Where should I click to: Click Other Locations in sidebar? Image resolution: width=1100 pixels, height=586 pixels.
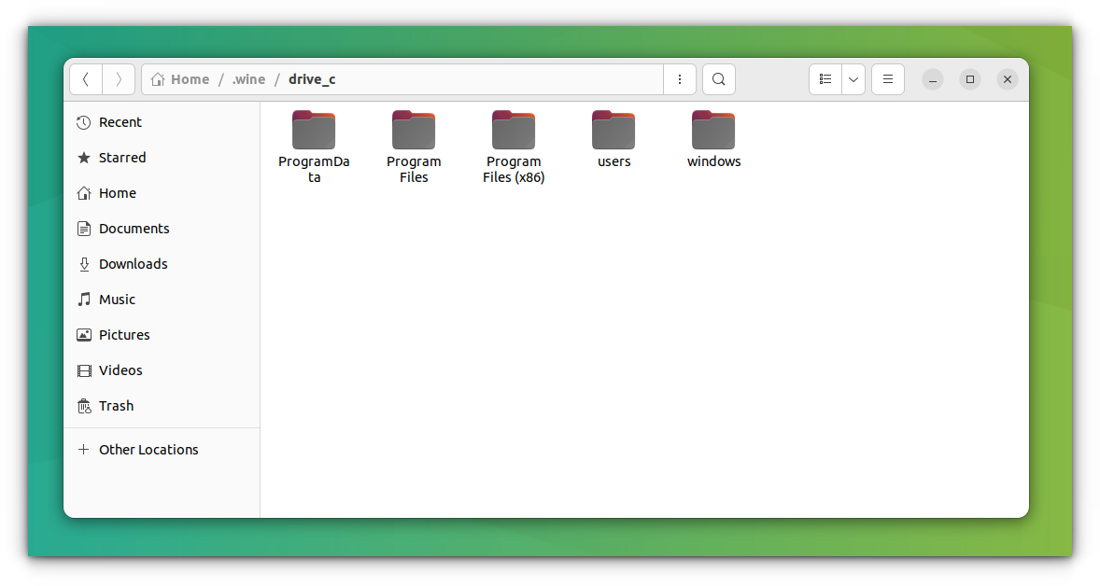pos(148,450)
